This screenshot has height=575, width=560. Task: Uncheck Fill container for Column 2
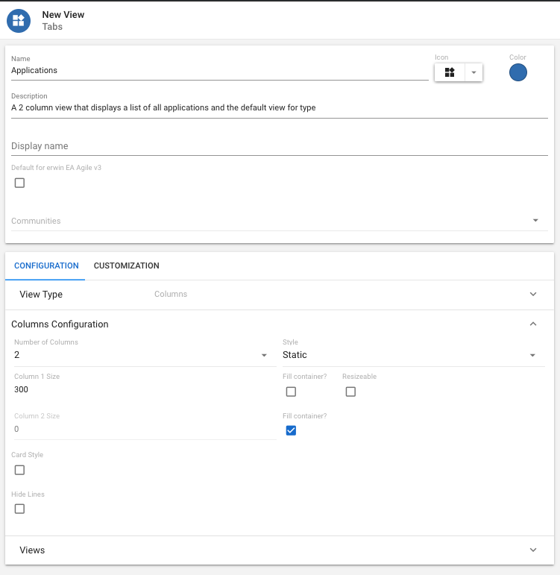291,430
